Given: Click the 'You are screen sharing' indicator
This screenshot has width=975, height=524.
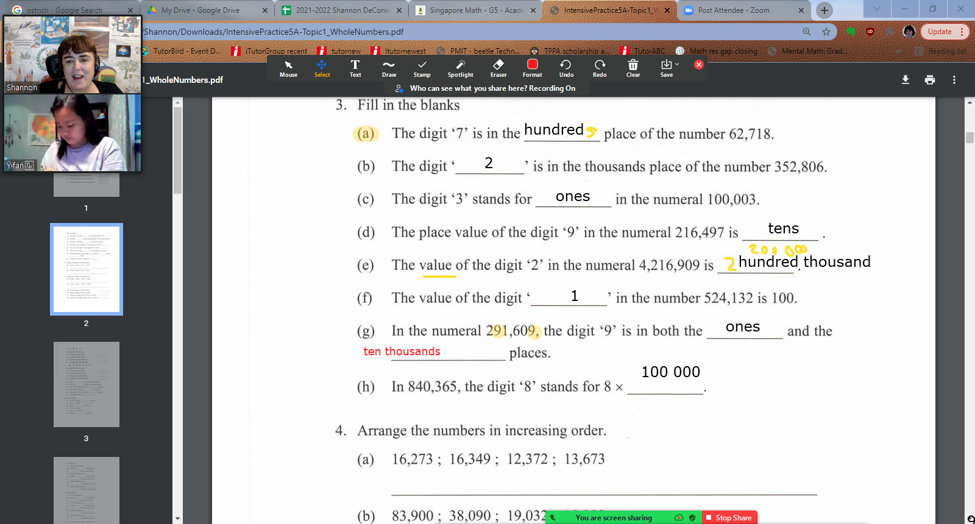Looking at the screenshot, I should point(614,518).
